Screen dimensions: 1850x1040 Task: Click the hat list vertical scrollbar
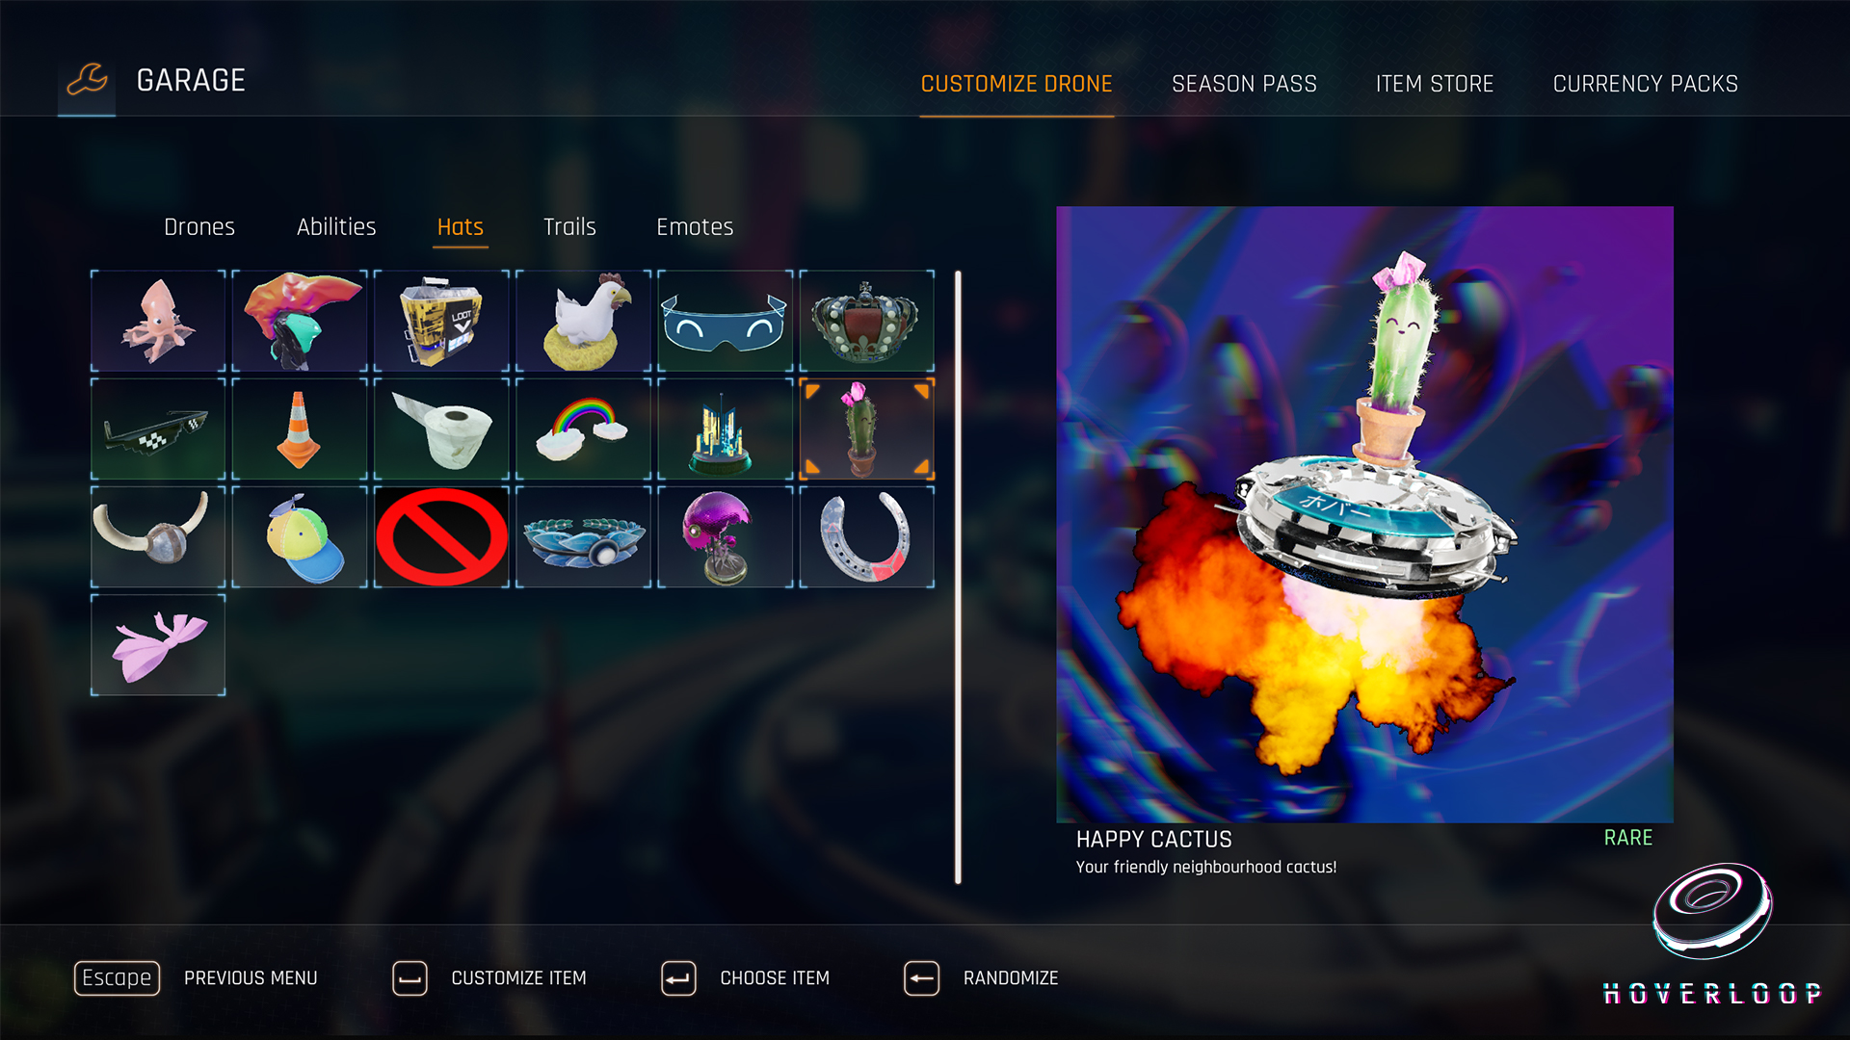pyautogui.click(x=958, y=578)
